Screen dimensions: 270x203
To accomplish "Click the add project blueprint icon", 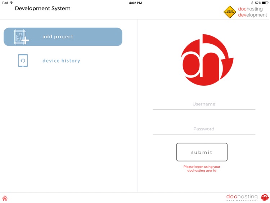I will coord(21,37).
